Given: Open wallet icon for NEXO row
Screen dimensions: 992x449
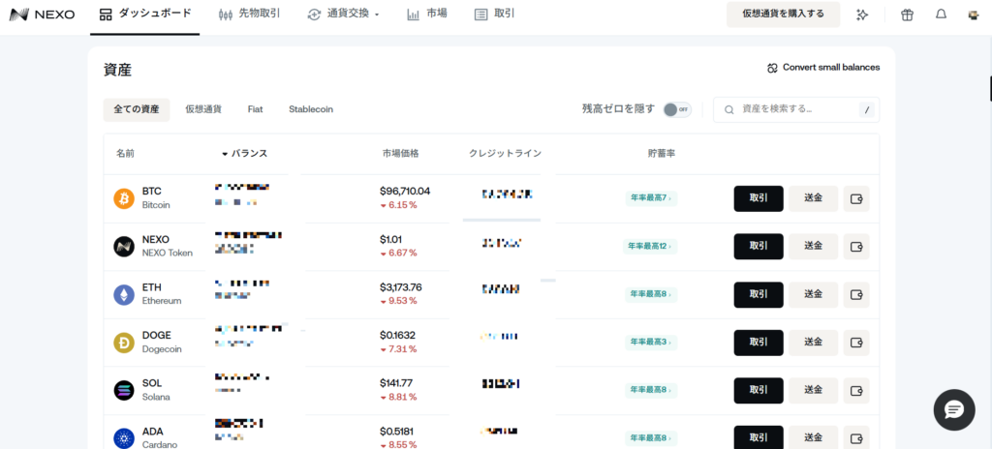Looking at the screenshot, I should click(x=856, y=247).
